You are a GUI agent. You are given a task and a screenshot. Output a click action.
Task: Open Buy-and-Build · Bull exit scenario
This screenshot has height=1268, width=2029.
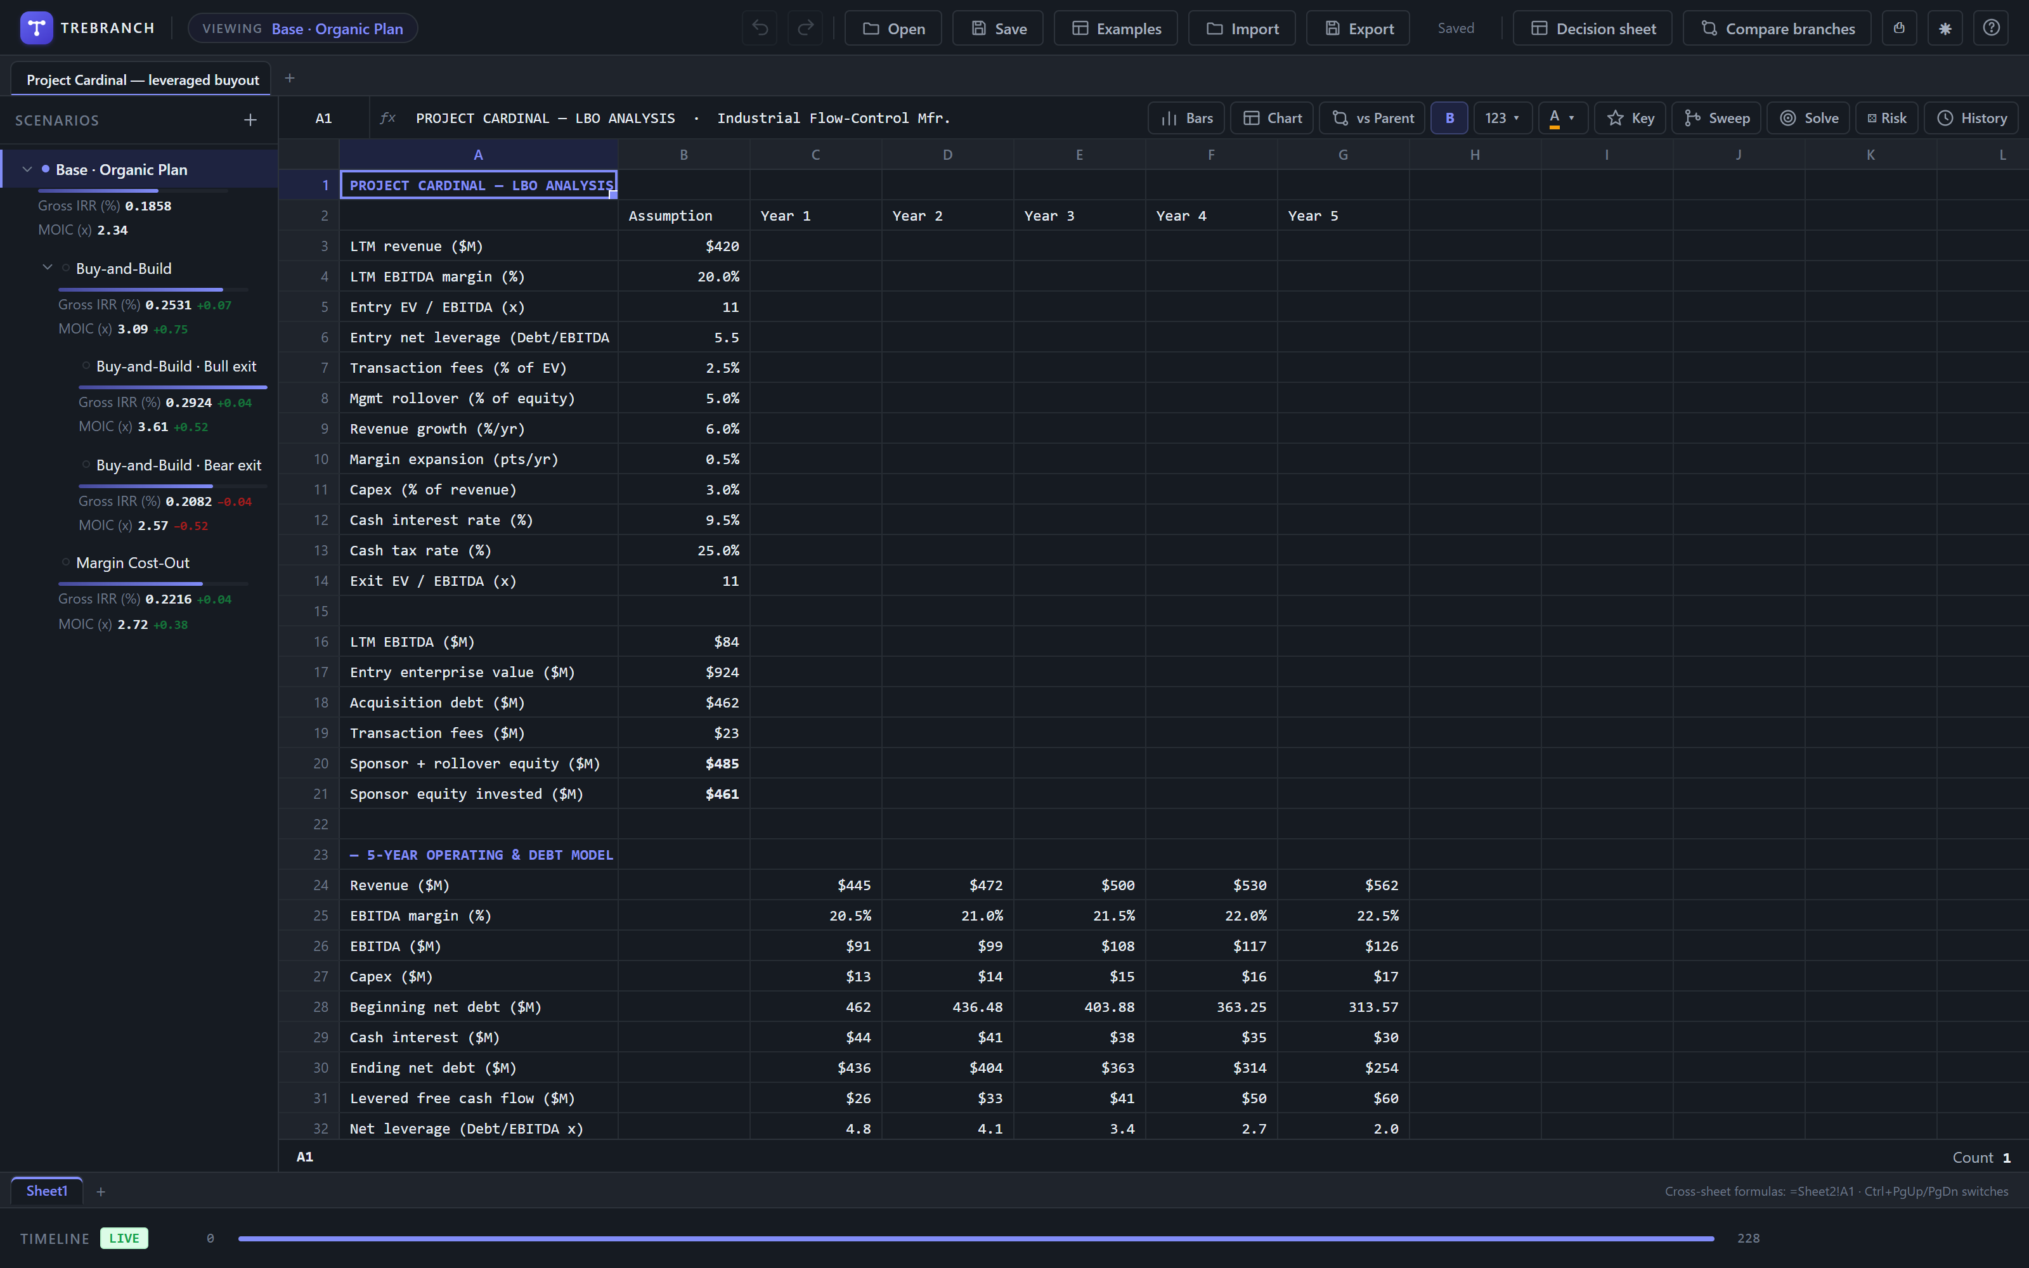(x=176, y=366)
